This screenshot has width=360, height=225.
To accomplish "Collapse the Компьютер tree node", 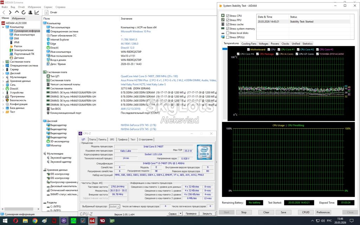I will click(3, 27).
